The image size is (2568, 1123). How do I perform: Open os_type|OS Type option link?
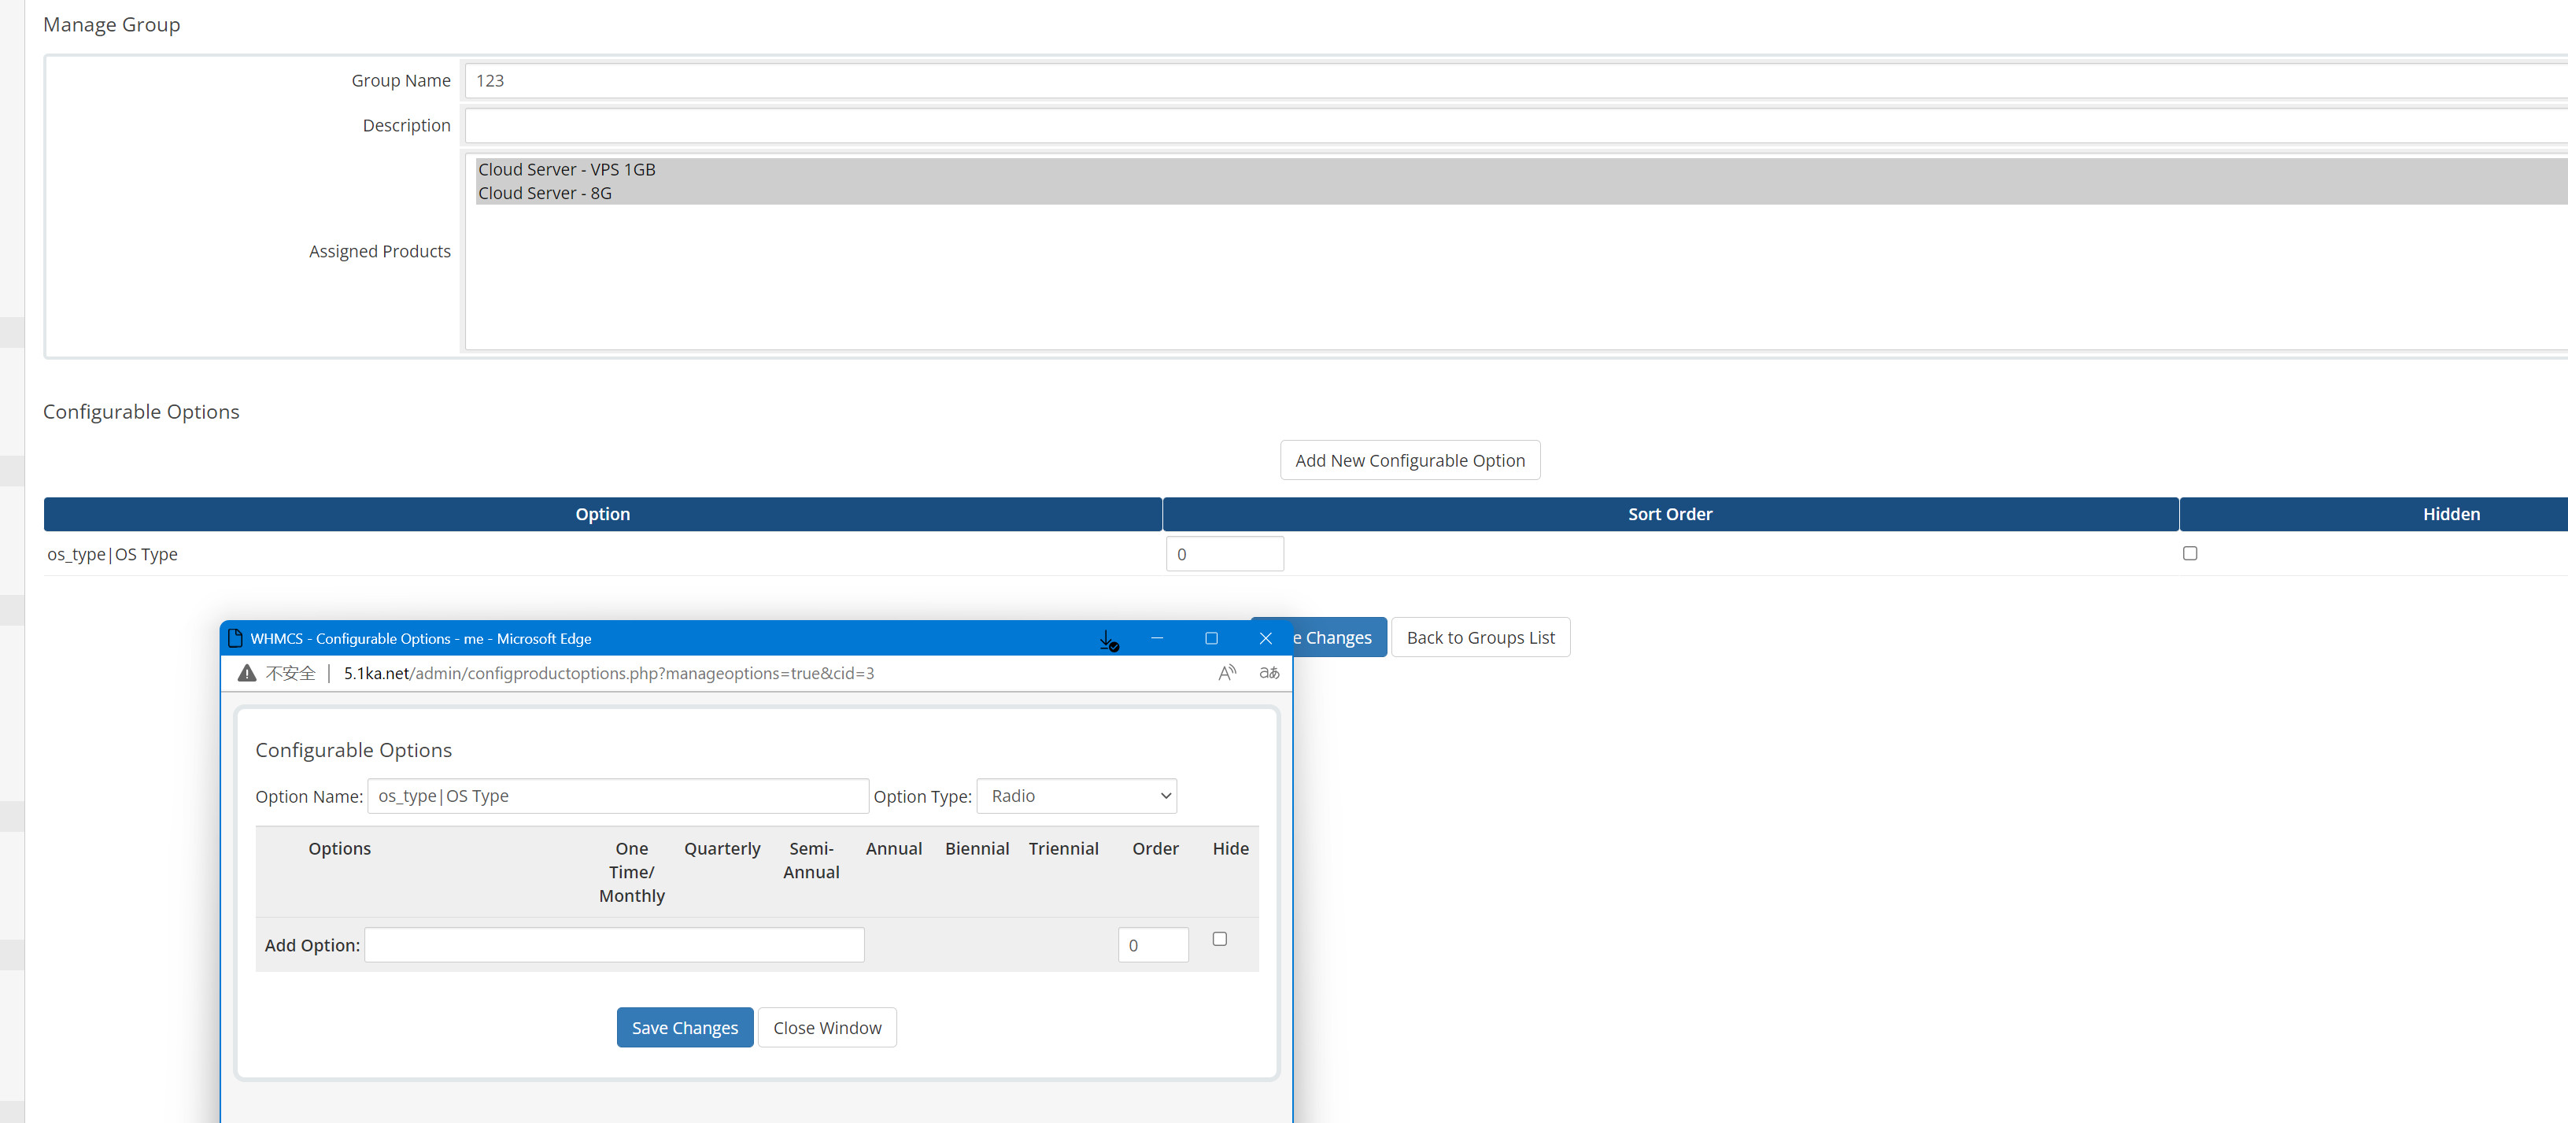click(113, 554)
